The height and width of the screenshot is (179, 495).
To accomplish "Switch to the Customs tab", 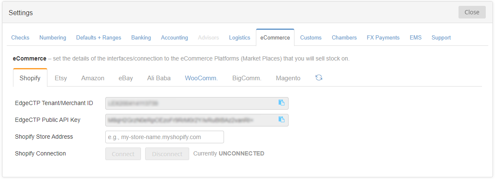I will tap(311, 38).
